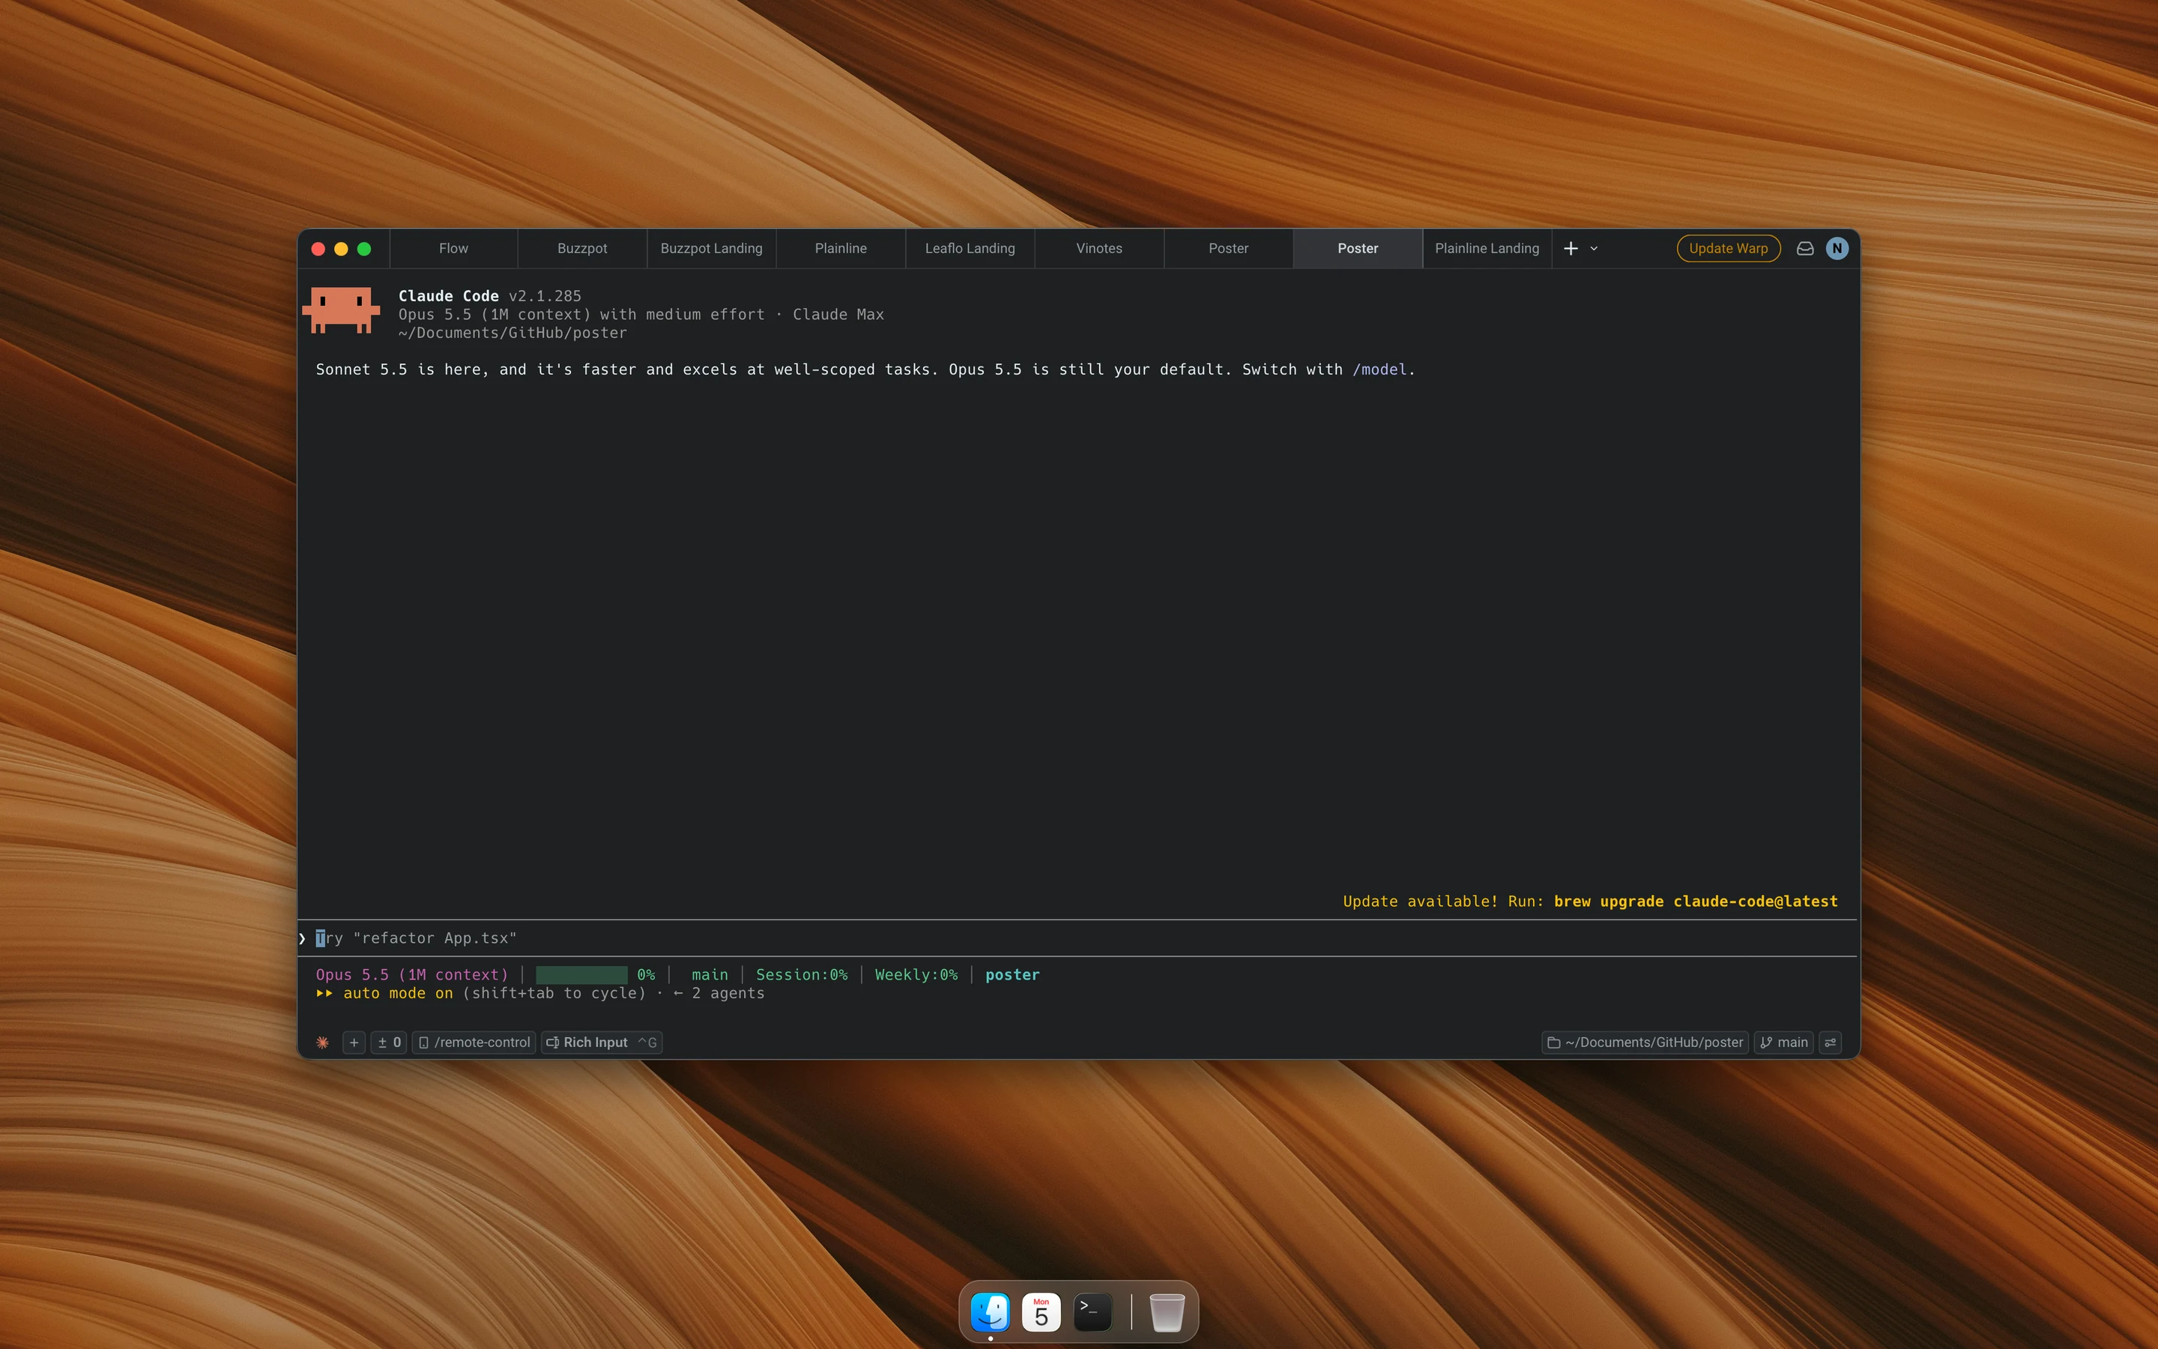Open the input settings sliders icon
The image size is (2158, 1349).
click(1831, 1042)
